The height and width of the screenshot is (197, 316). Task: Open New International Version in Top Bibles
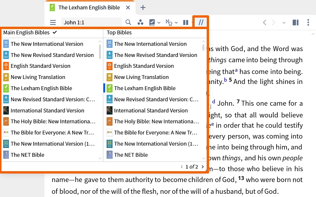[153, 44]
